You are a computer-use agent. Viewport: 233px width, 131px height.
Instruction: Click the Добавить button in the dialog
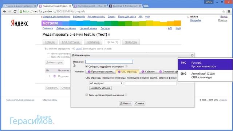[125, 103]
